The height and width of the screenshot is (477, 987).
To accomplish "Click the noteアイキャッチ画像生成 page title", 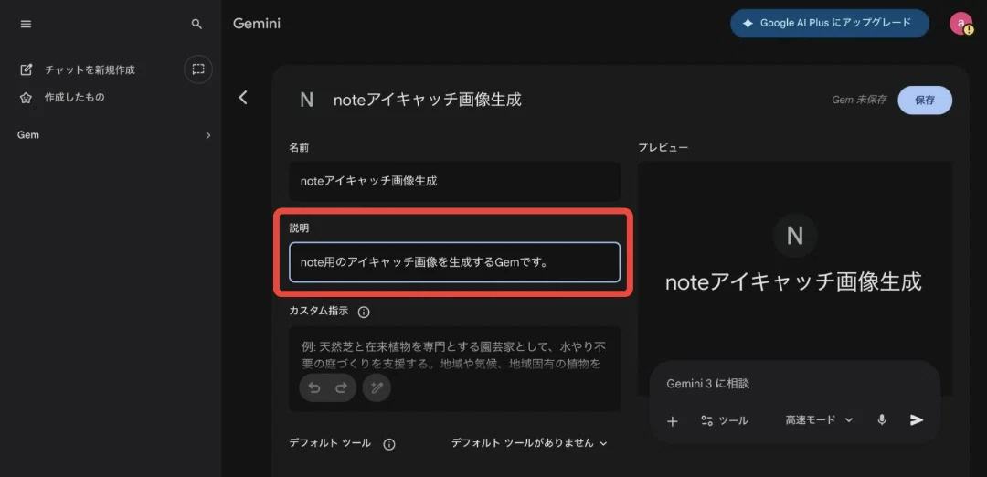I will point(428,100).
